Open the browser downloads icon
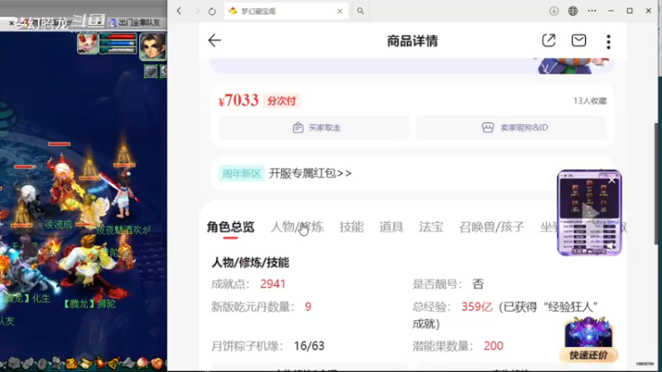 tap(554, 11)
